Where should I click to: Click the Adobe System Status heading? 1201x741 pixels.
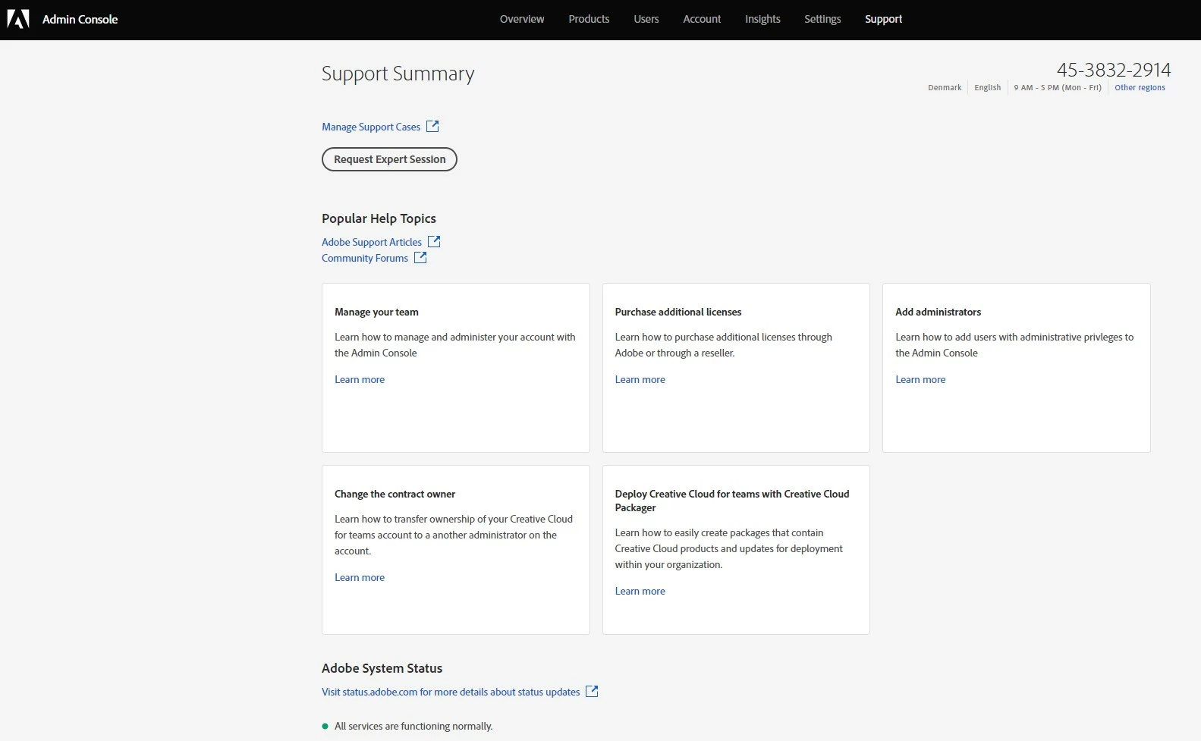point(382,668)
